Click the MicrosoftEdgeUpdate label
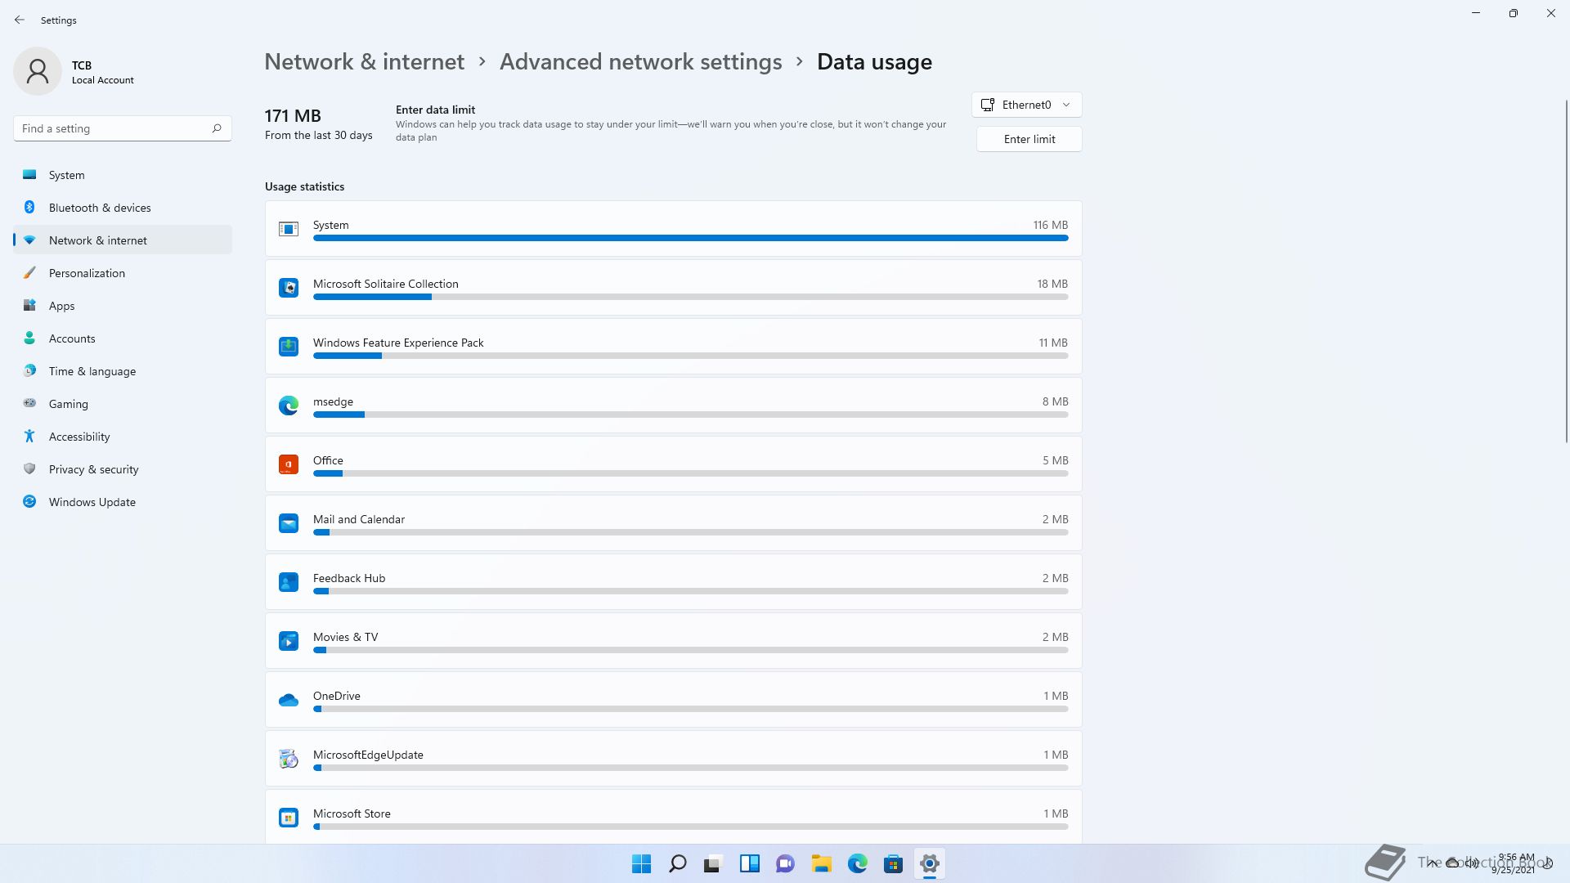The height and width of the screenshot is (883, 1570). tap(368, 755)
